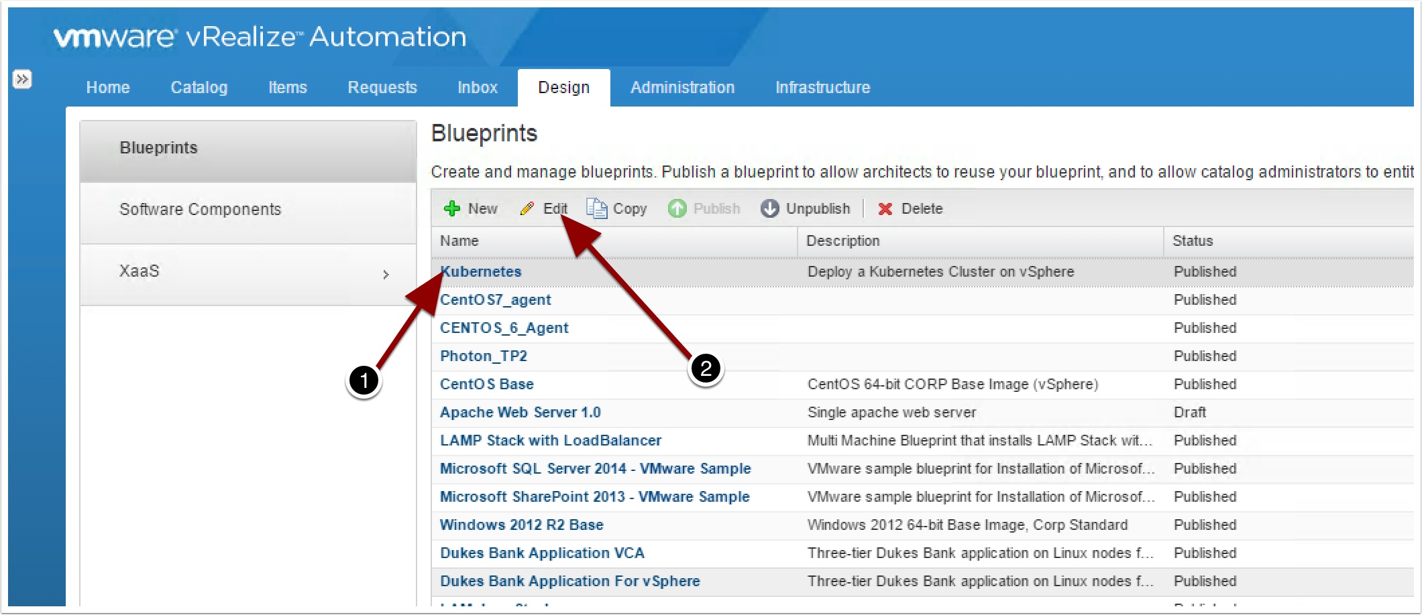Screen dimensions: 1422x615
Task: Click the Unpublish toolbar label
Action: (818, 209)
